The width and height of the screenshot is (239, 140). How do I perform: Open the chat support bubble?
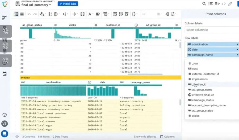point(5,134)
